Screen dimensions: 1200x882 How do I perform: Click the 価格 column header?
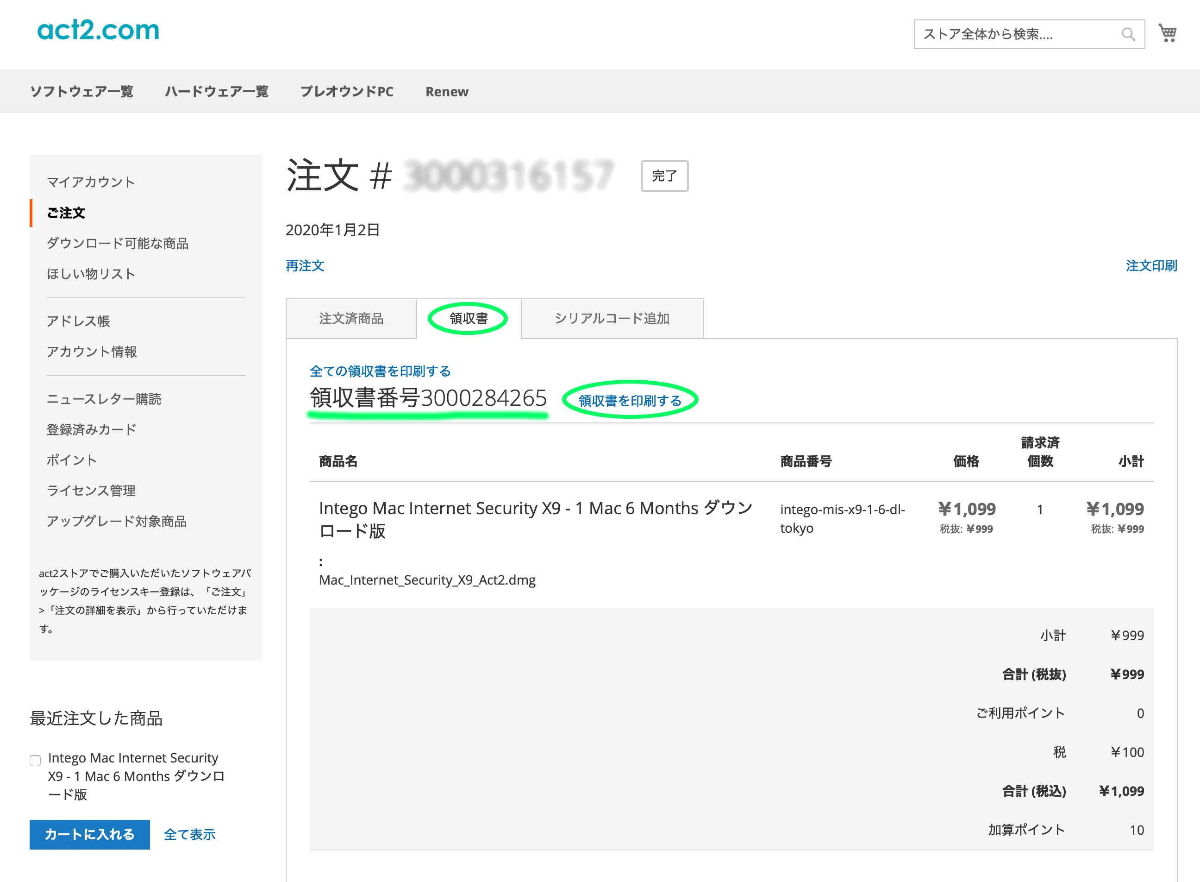click(966, 461)
